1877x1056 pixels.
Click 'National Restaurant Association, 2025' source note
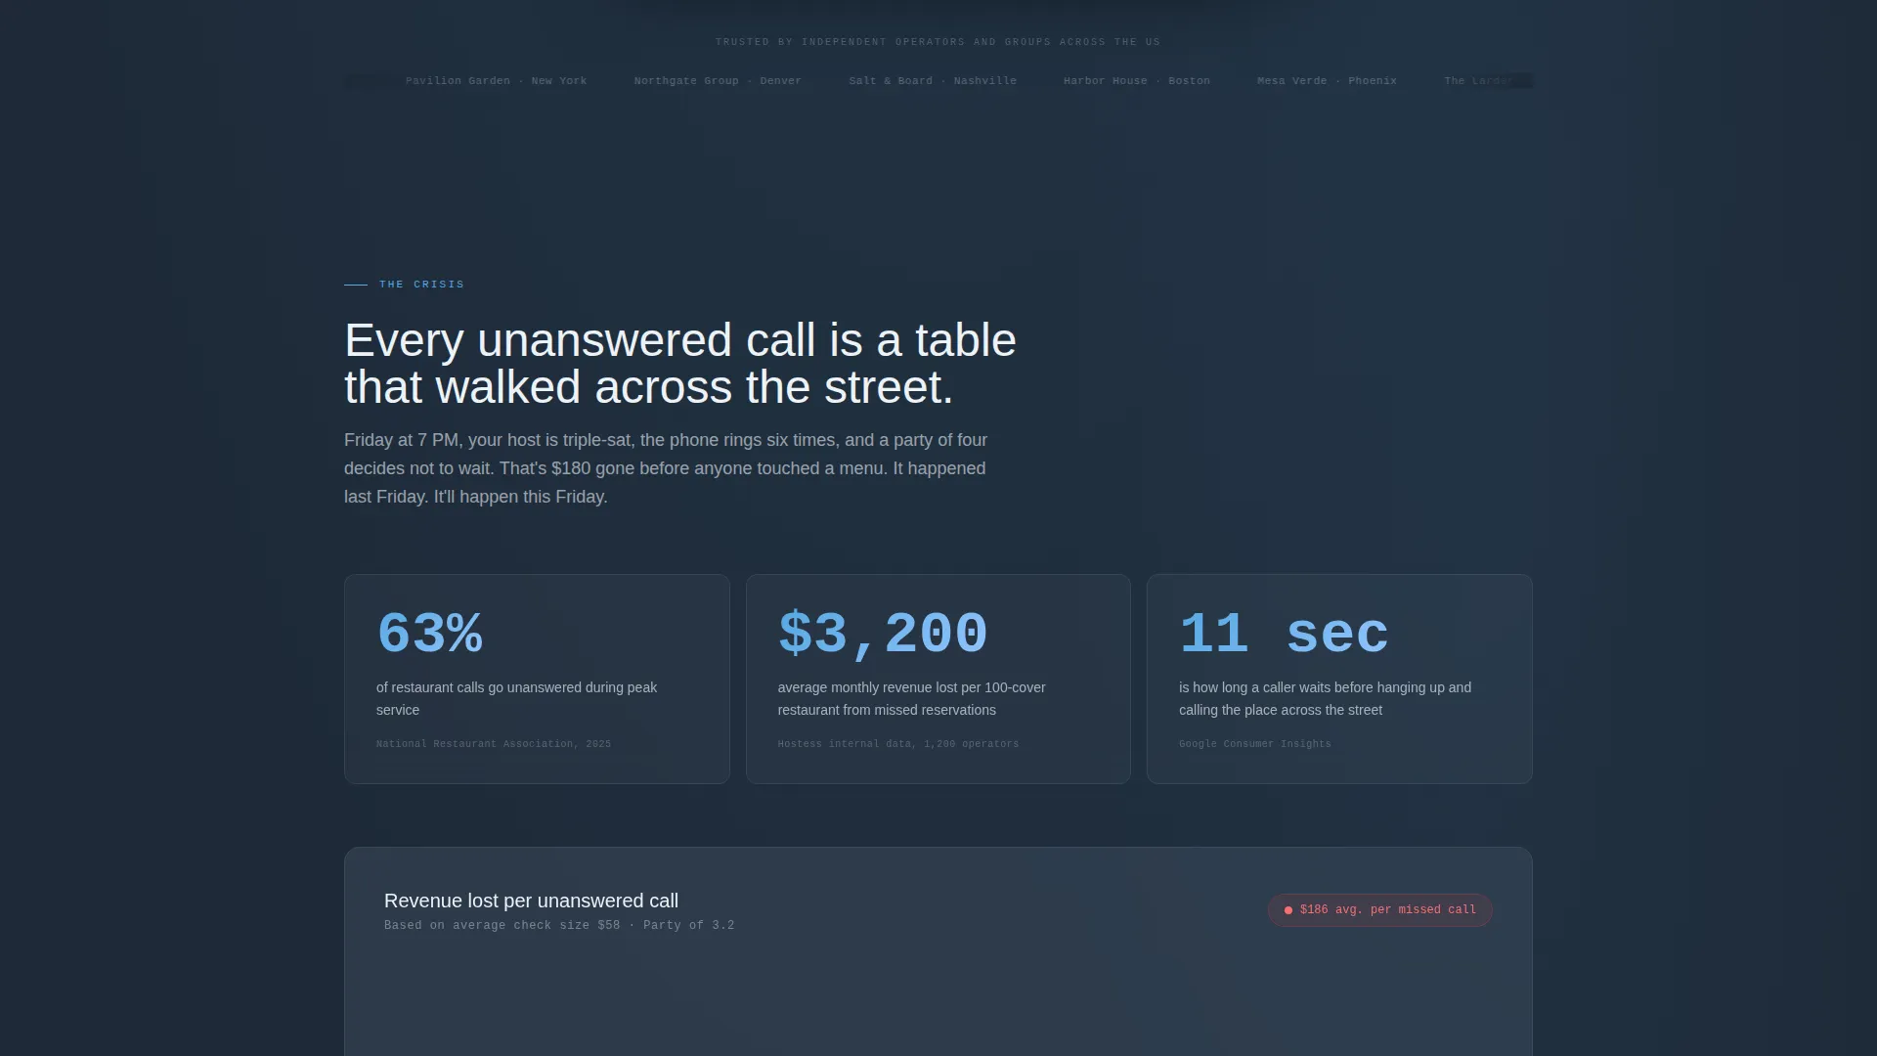[494, 744]
